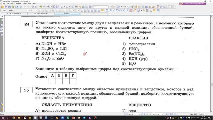Open the Edit menu

point(8,3)
